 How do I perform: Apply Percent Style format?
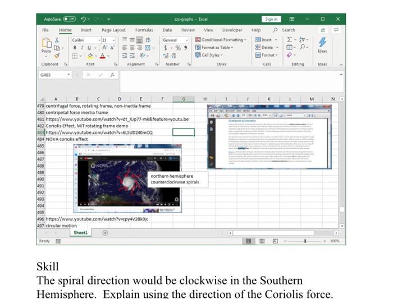[x=178, y=48]
